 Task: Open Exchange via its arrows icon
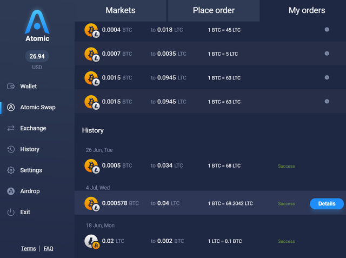(x=11, y=128)
